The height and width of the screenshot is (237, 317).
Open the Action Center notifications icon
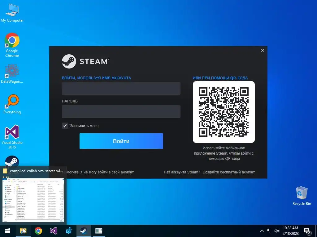click(307, 231)
